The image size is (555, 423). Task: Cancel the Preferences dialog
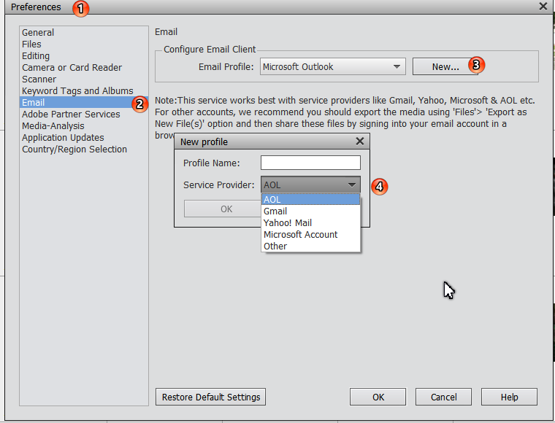(x=443, y=397)
